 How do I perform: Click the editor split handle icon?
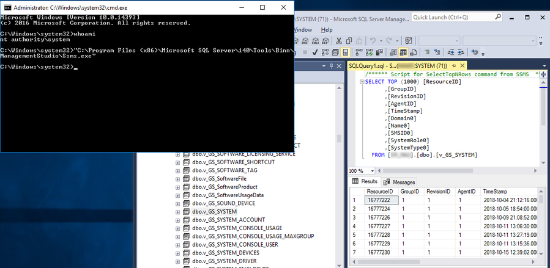click(543, 74)
